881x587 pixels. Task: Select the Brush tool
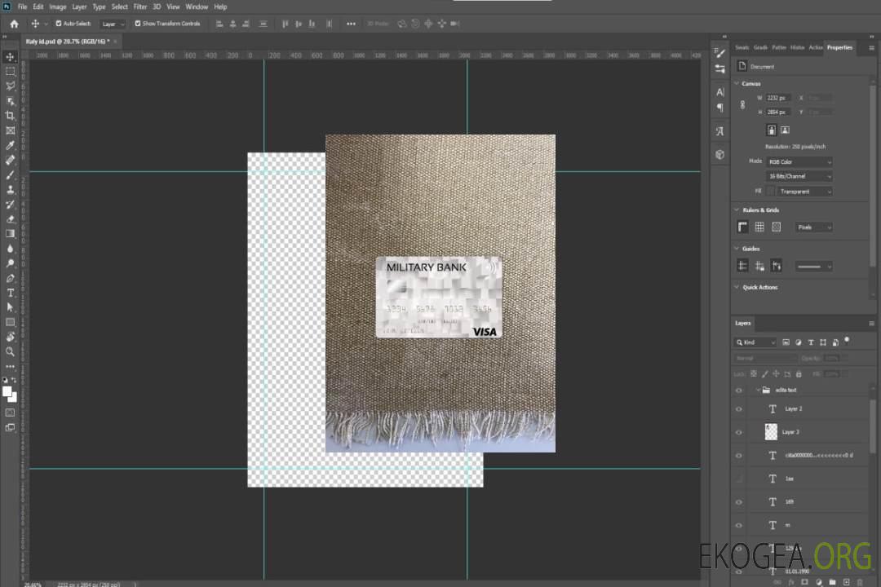click(11, 174)
